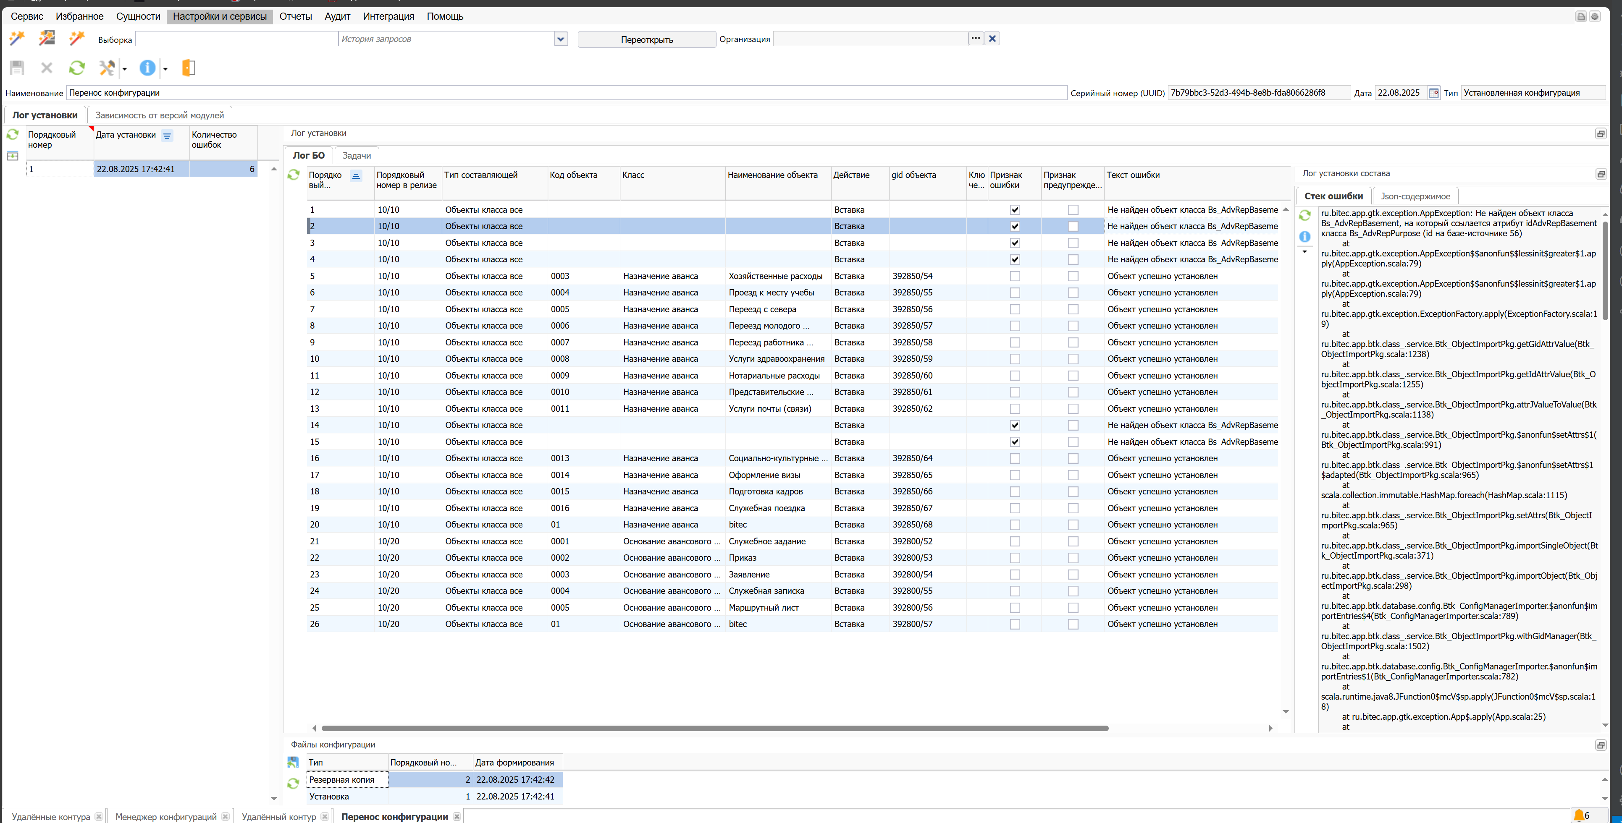The height and width of the screenshot is (823, 1622).
Task: Switch to Json-содержимое tab
Action: (1415, 196)
